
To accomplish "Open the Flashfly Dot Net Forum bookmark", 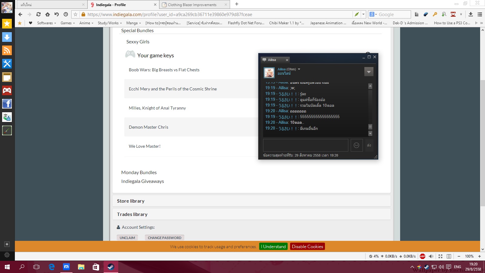I will (246, 23).
